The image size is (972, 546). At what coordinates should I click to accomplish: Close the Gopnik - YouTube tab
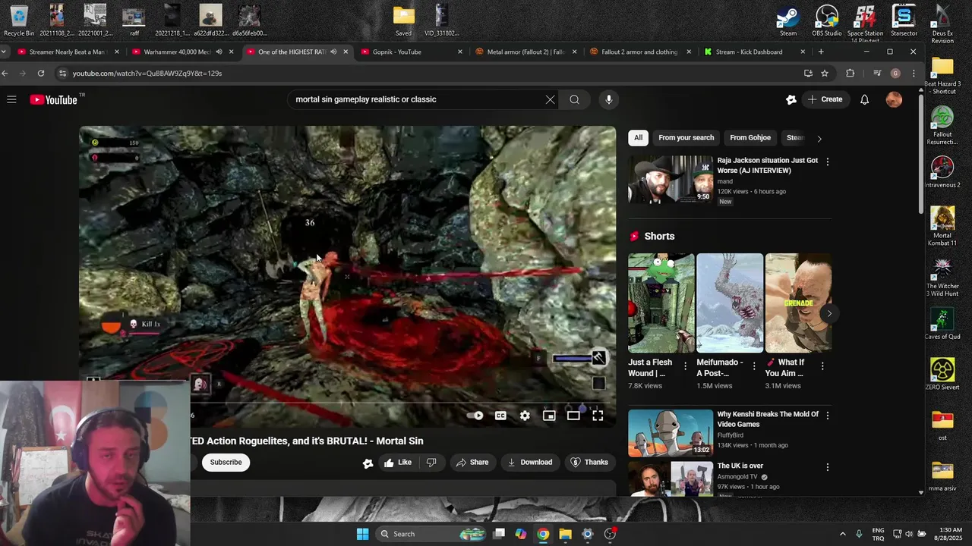pos(459,52)
